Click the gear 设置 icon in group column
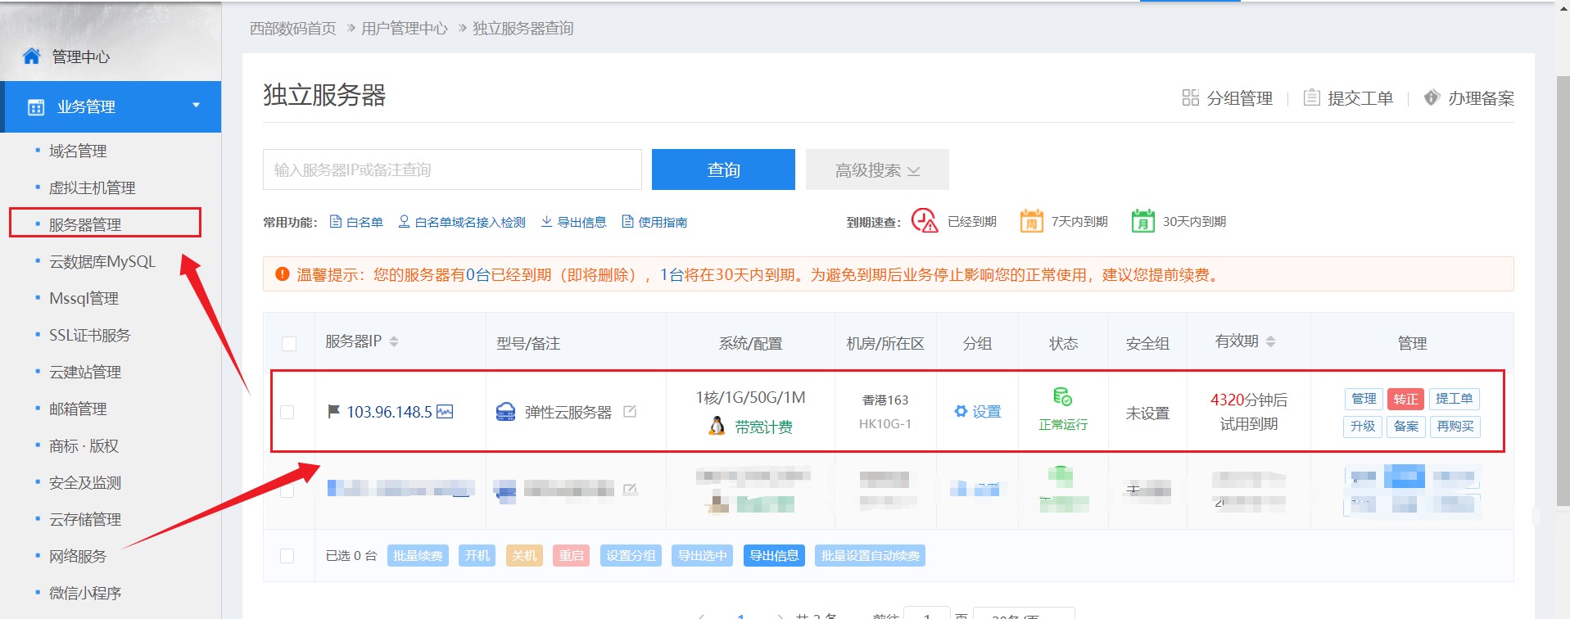Image resolution: width=1570 pixels, height=619 pixels. coord(961,412)
